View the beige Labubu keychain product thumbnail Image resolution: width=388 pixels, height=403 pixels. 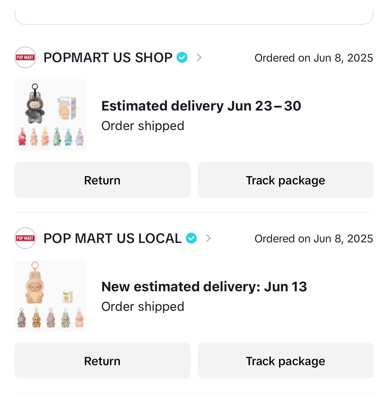51,296
